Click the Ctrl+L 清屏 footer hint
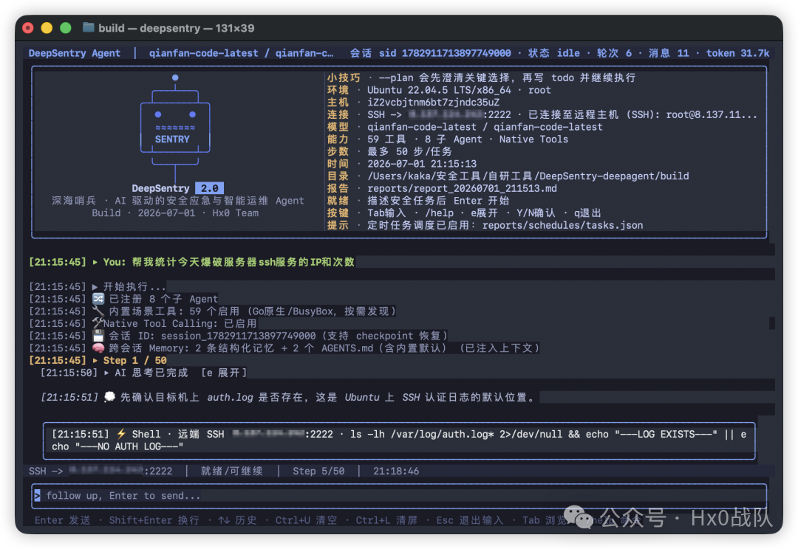798x549 pixels. pyautogui.click(x=386, y=520)
